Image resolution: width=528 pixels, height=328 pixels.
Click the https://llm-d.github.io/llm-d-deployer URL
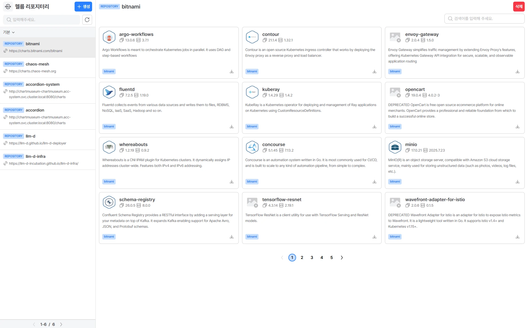[38, 143]
